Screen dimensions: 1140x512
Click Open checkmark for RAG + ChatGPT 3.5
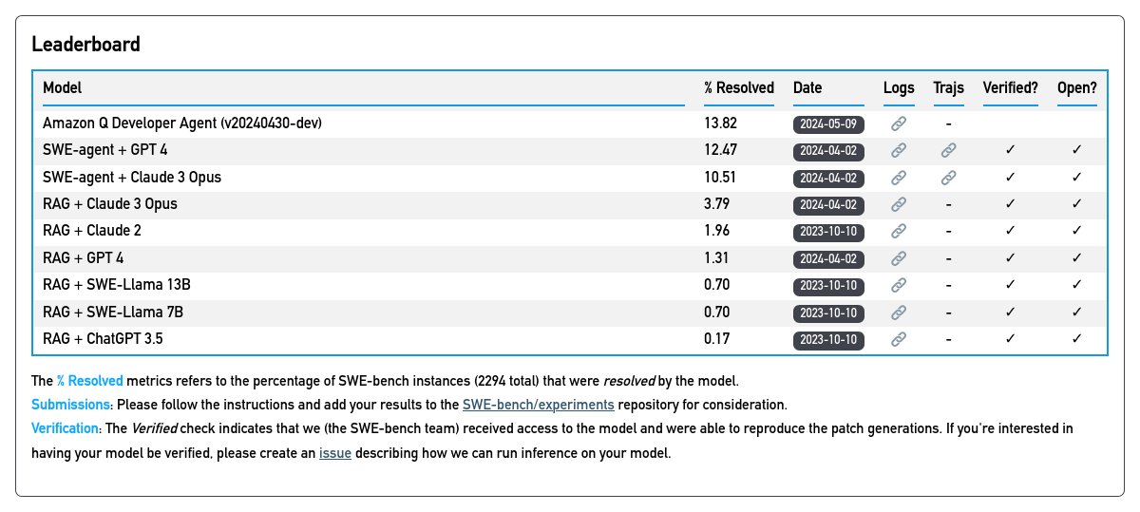1077,339
